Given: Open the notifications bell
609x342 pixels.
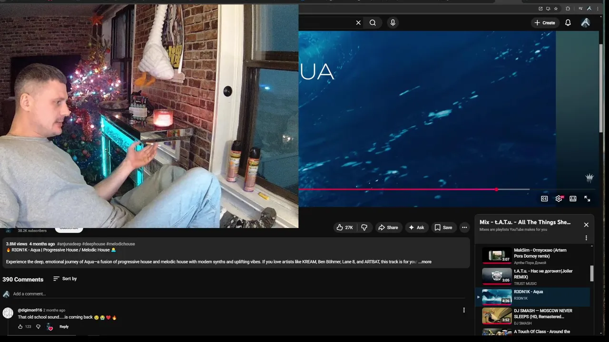Looking at the screenshot, I should click(x=568, y=22).
